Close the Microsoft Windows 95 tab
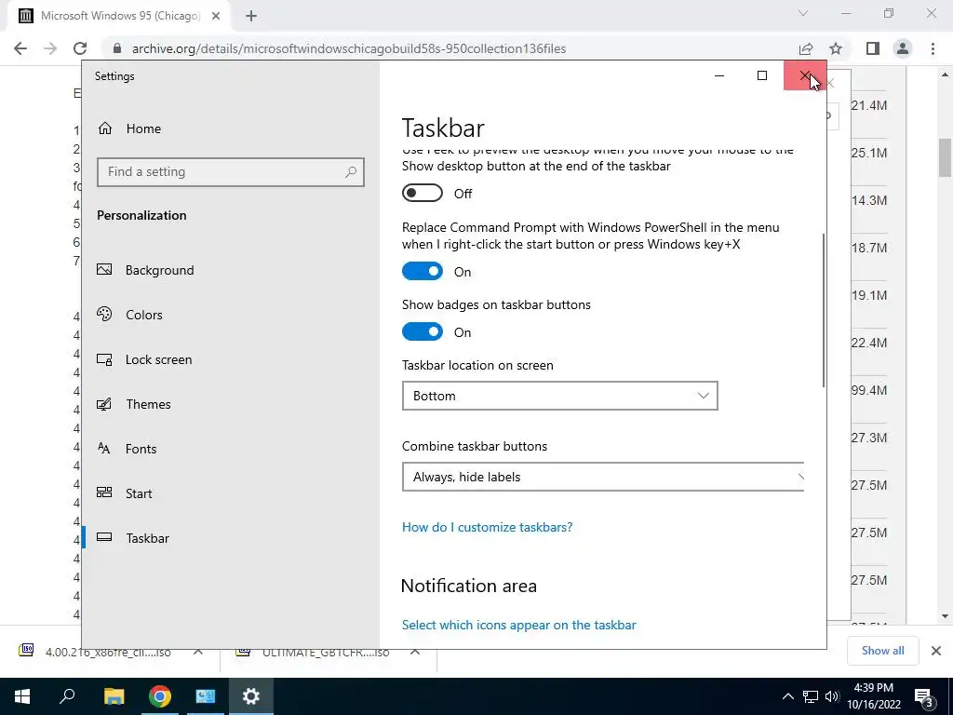The width and height of the screenshot is (953, 715). [x=216, y=17]
